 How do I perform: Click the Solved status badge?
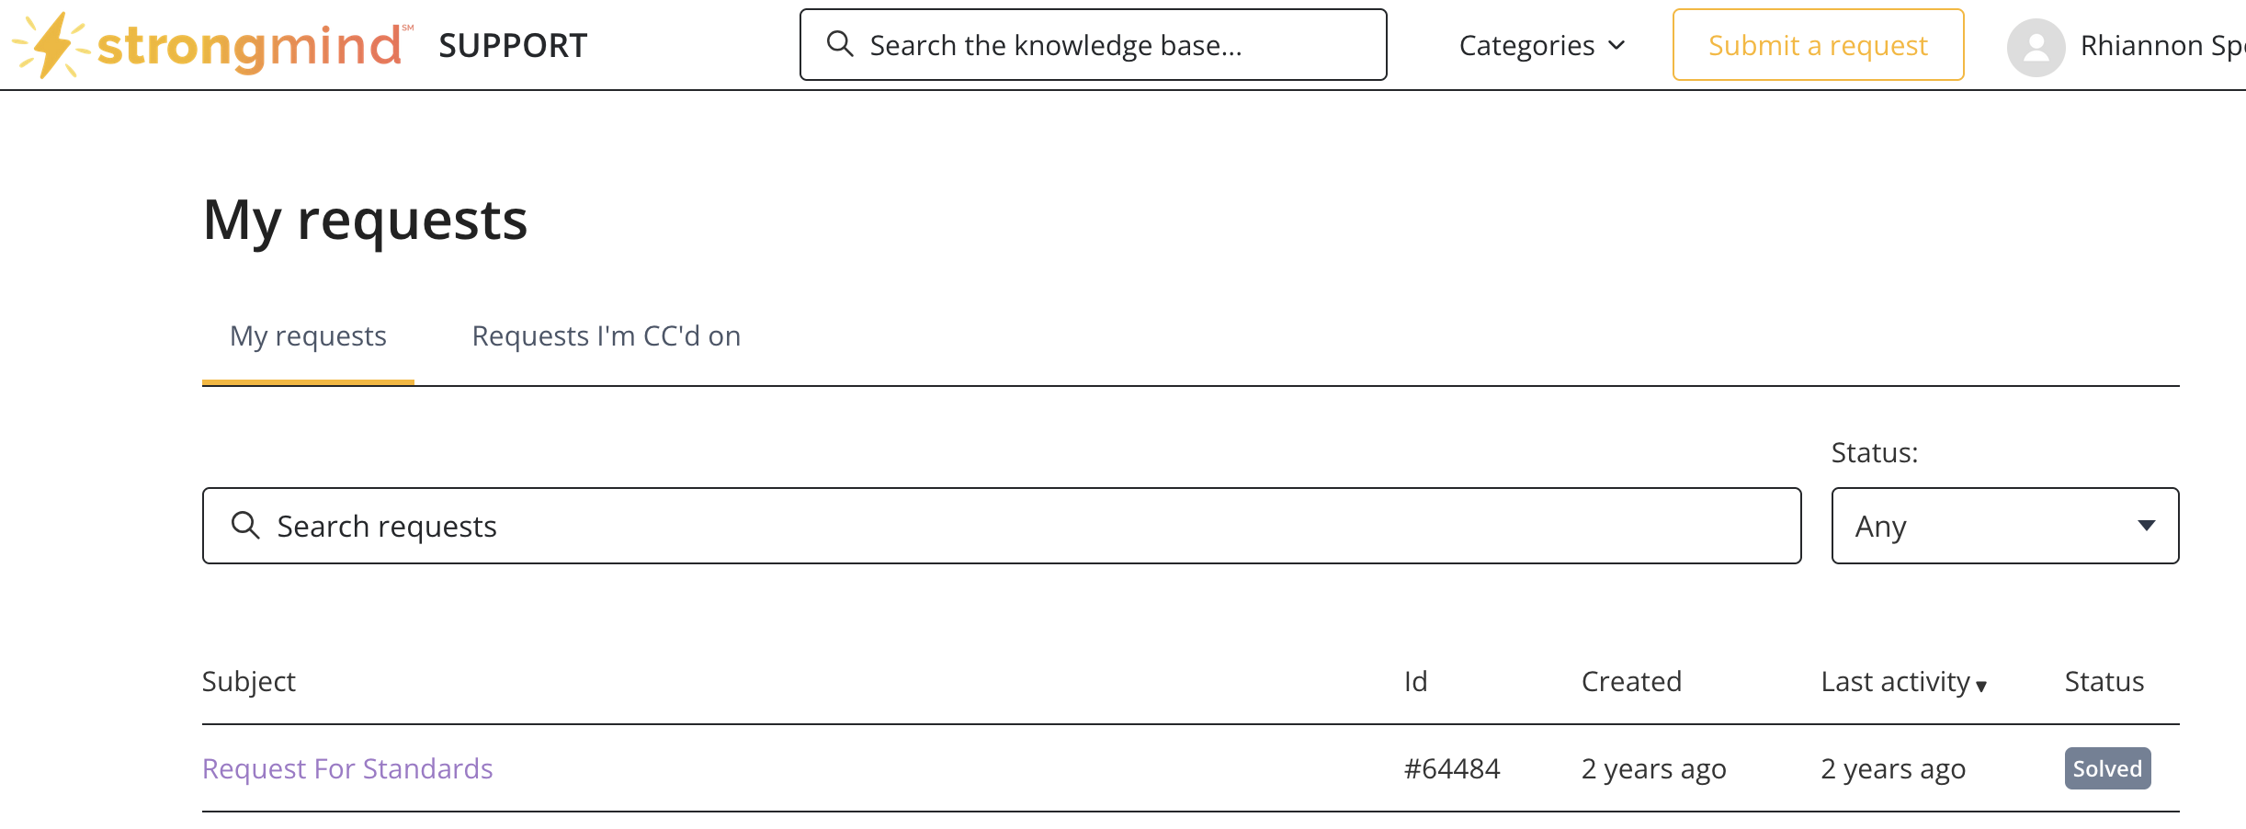2106,768
